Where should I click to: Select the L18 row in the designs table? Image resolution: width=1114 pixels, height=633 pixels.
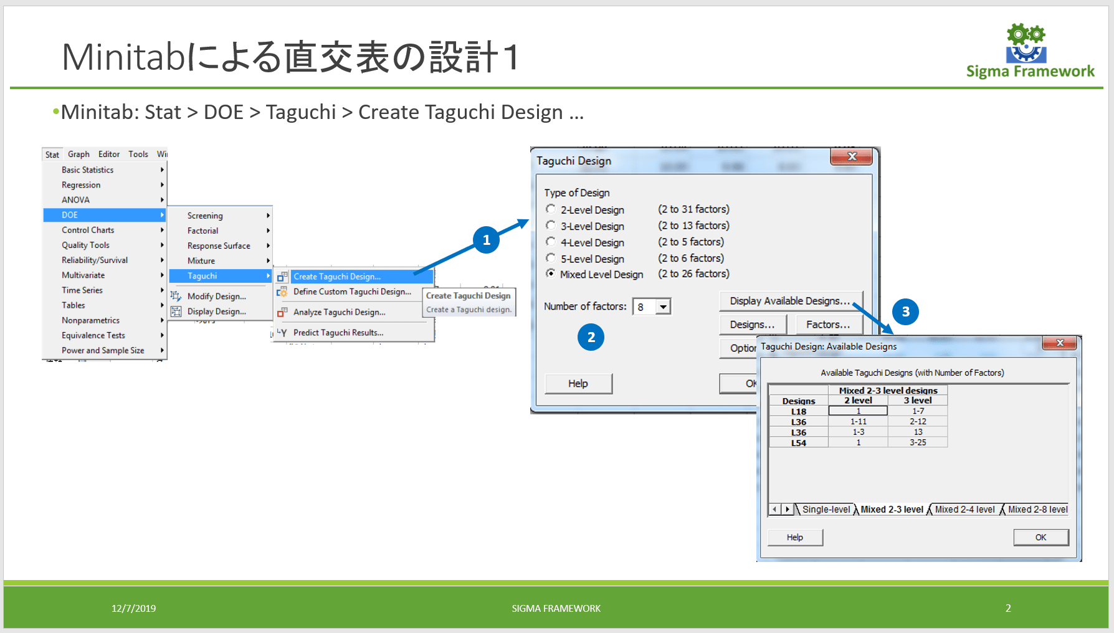click(x=798, y=411)
